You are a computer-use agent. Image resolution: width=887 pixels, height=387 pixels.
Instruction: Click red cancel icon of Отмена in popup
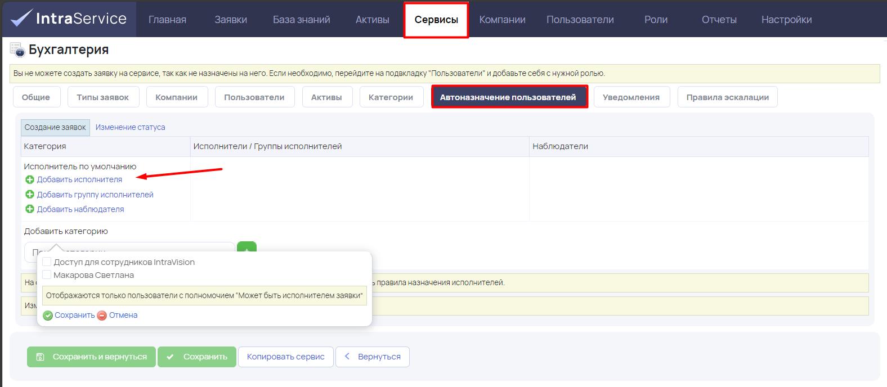click(x=102, y=316)
